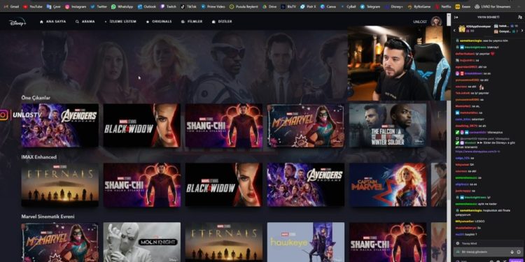Open the WhatsApp bookmark
Screen dimensions: 525x262
click(x=122, y=6)
